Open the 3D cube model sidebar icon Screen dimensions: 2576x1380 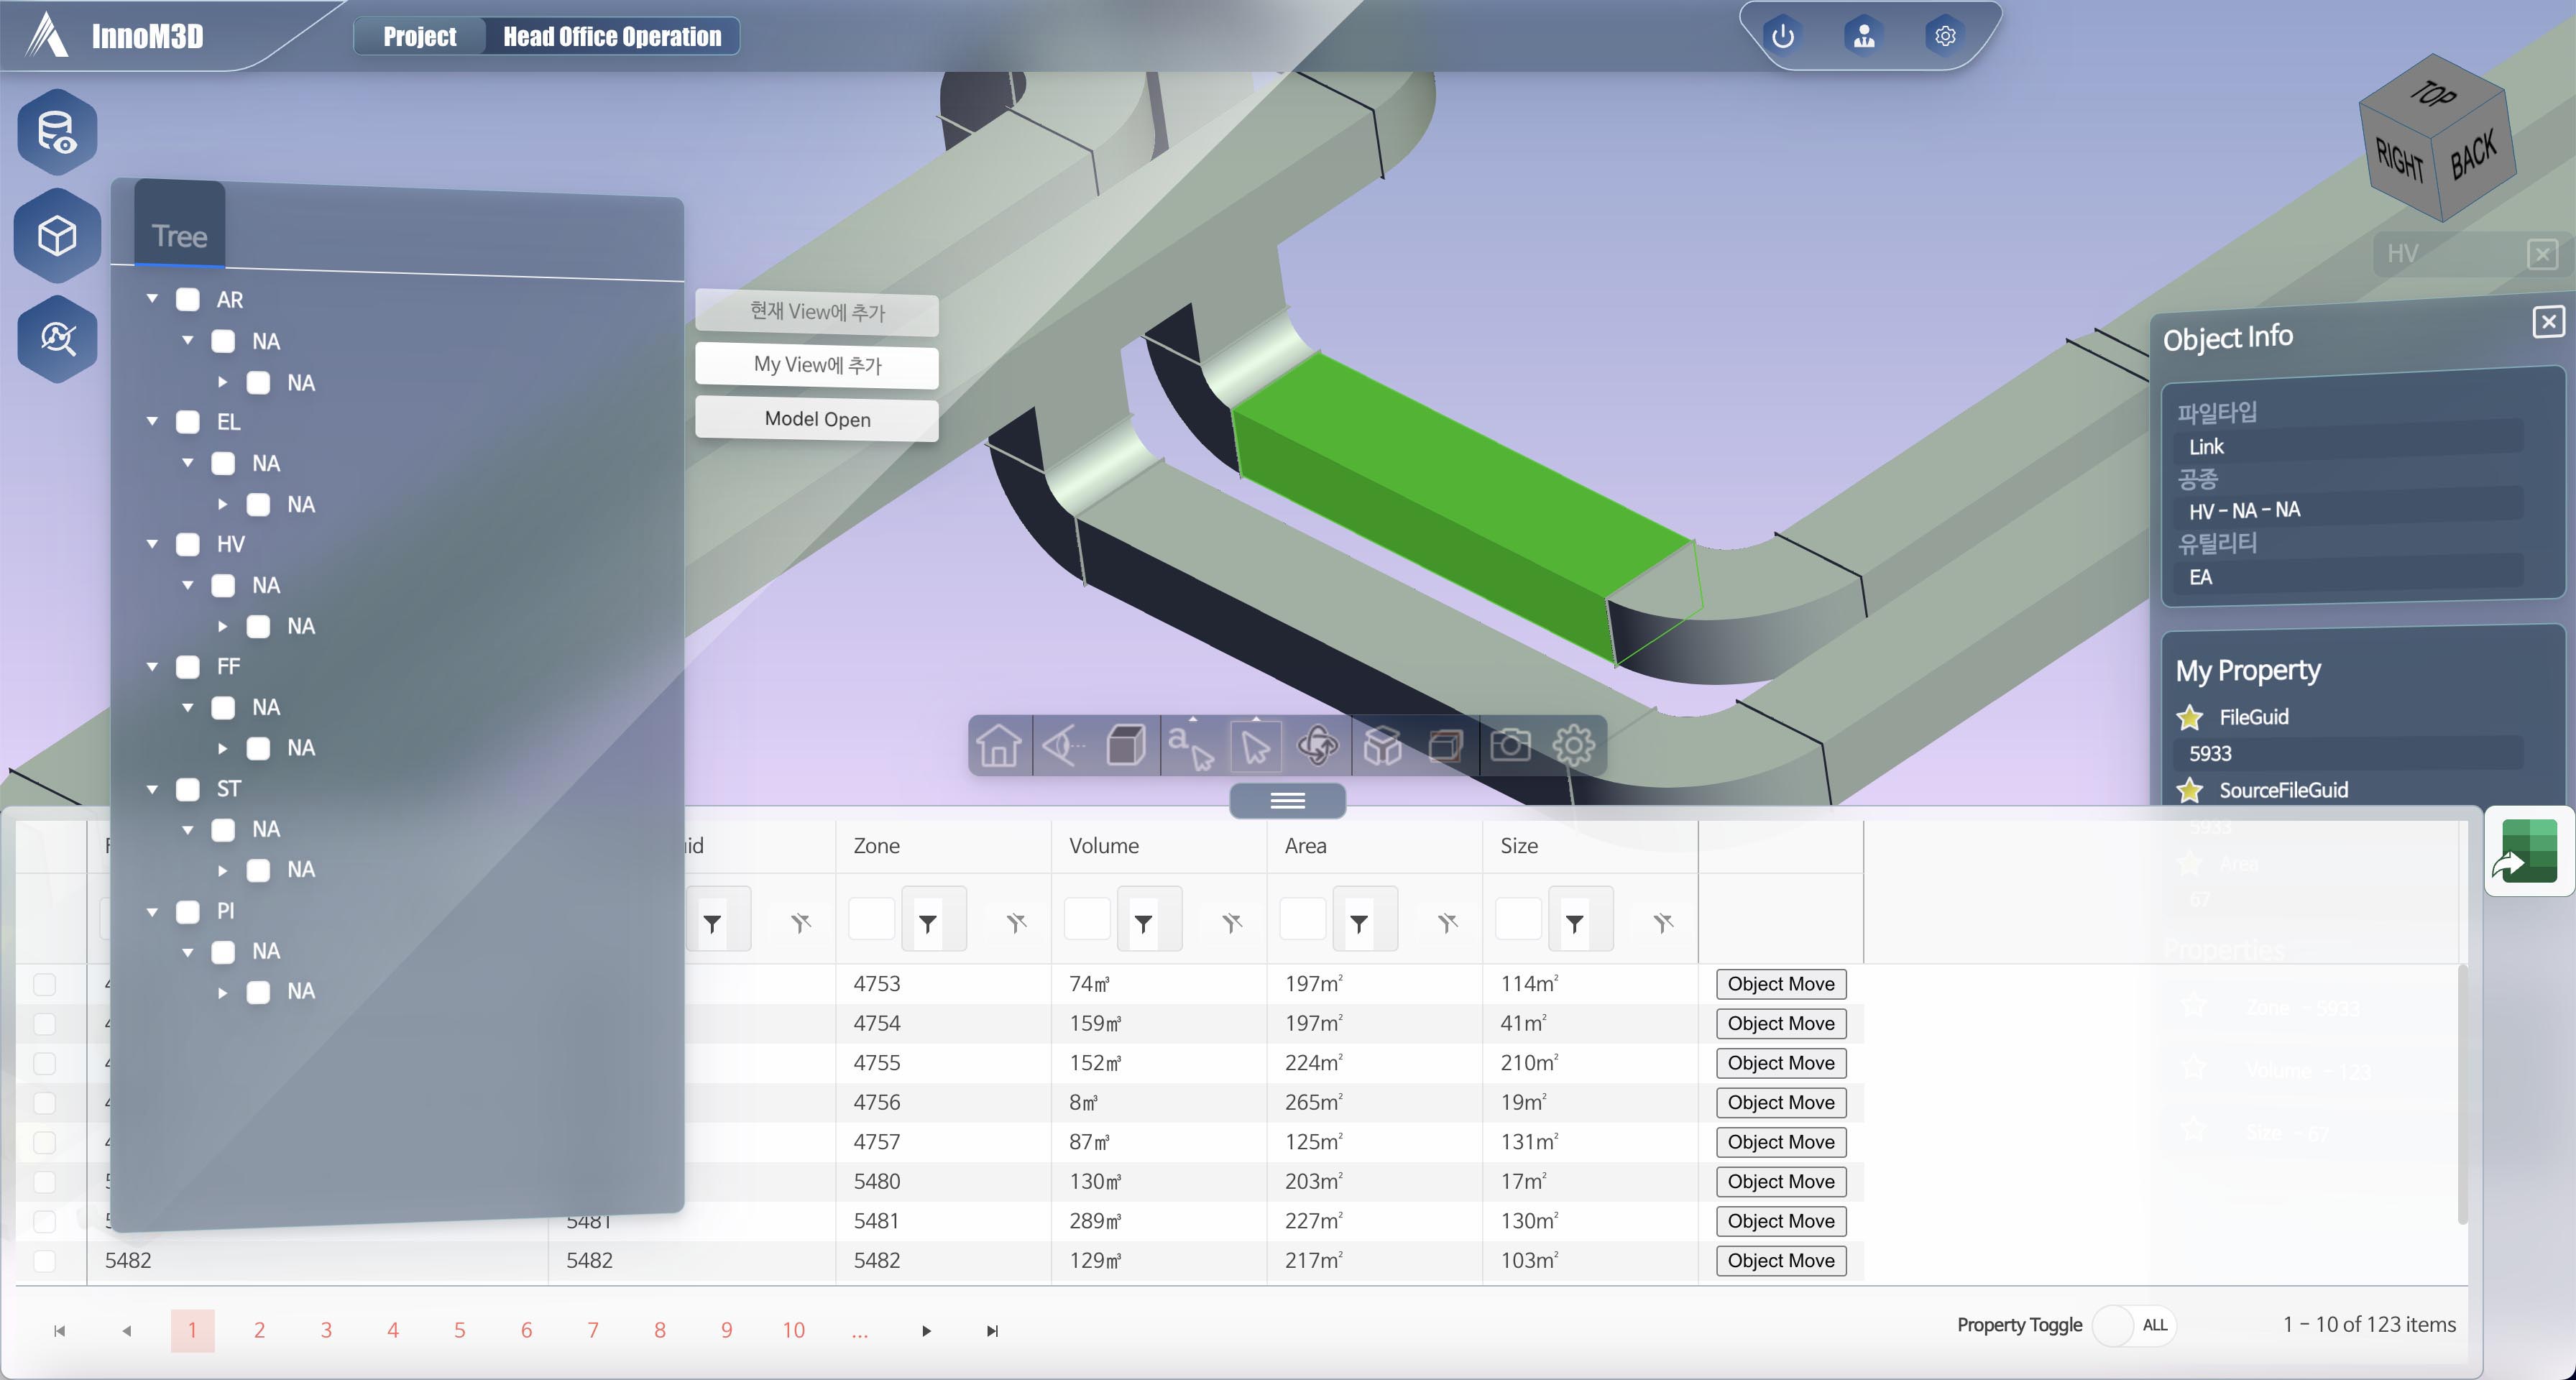tap(57, 236)
